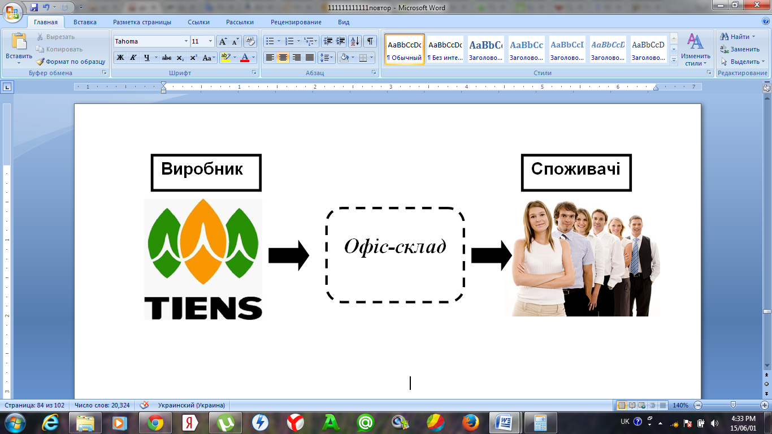
Task: Justify paragraph text
Action: [310, 58]
